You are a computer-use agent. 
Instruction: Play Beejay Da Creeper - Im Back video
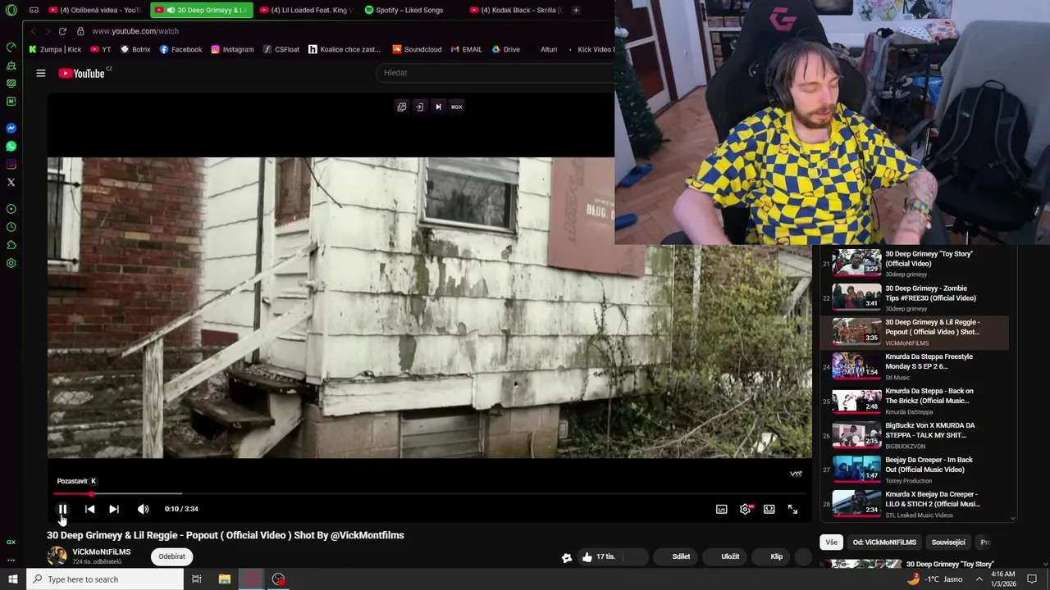(x=915, y=470)
